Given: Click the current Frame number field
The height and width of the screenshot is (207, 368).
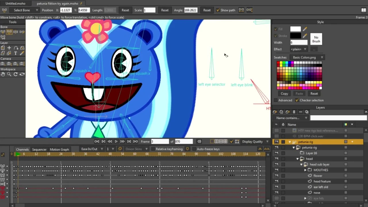Looking at the screenshot, I should pos(160,141).
